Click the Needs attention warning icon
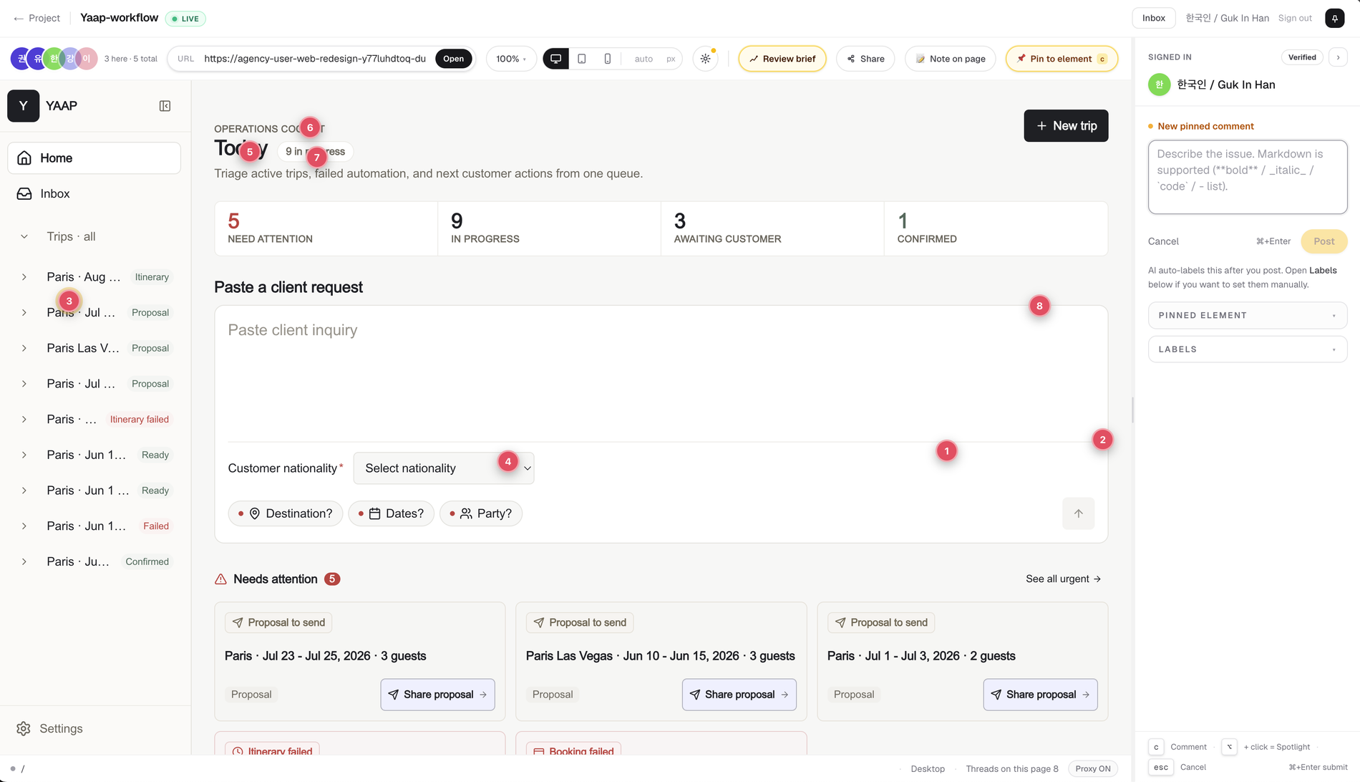Screen dimensions: 1360x782 [220, 579]
